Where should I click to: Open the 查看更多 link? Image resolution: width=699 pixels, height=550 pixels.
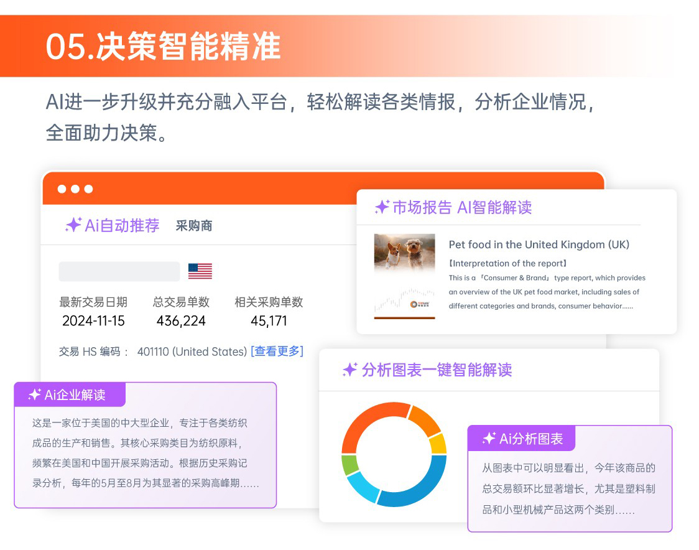[277, 352]
